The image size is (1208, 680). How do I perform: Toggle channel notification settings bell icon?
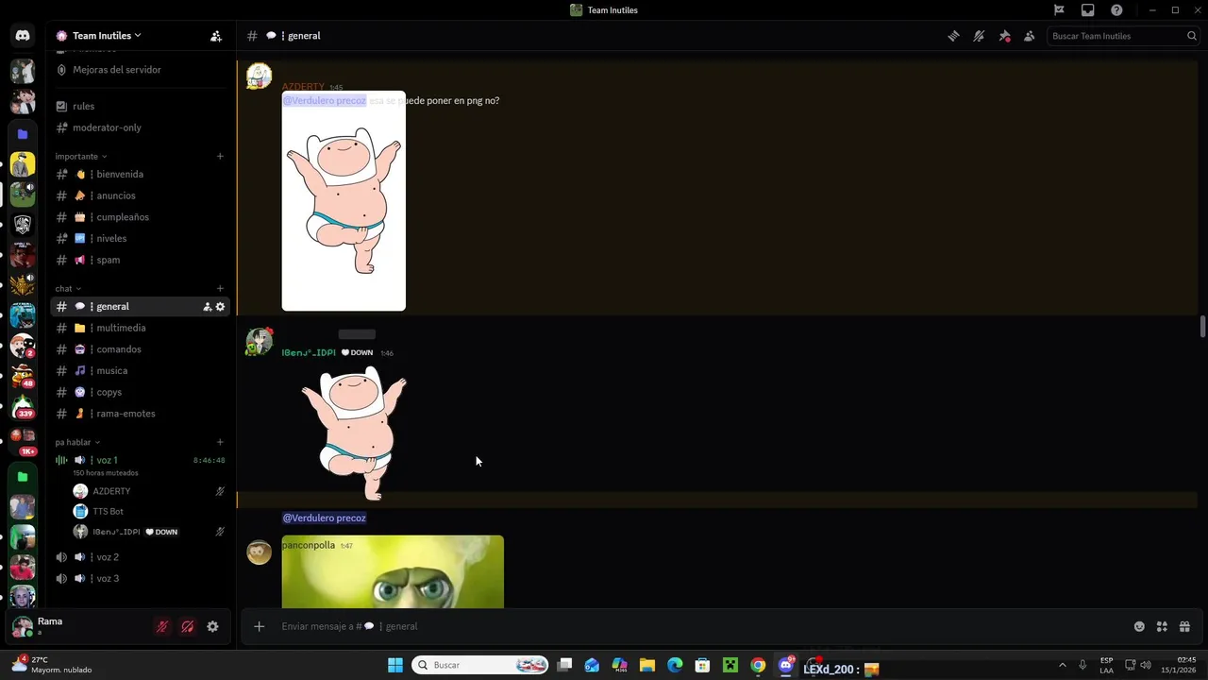[x=979, y=36]
